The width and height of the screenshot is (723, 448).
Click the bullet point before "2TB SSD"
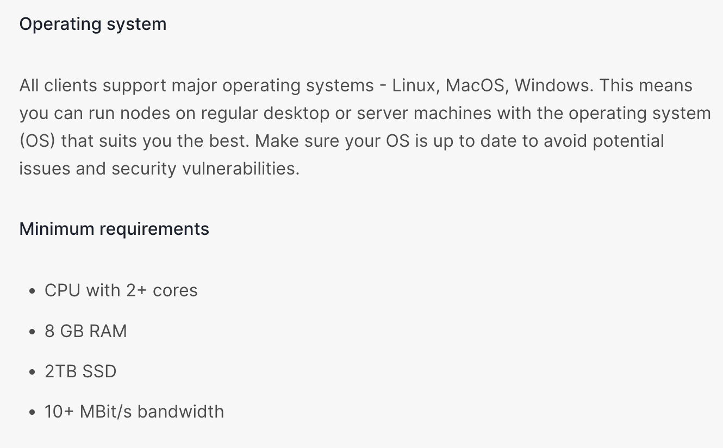click(x=32, y=372)
